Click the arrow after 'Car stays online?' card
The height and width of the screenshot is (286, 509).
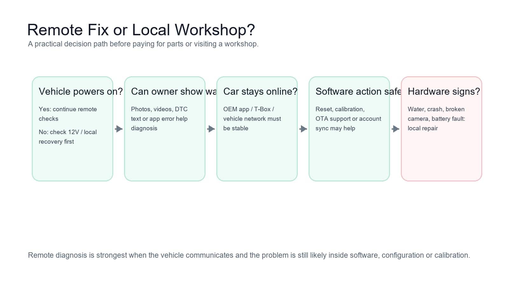click(303, 129)
